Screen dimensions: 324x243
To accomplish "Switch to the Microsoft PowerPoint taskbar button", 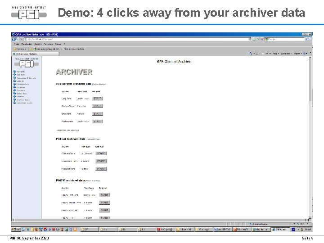I will pyautogui.click(x=242, y=229).
